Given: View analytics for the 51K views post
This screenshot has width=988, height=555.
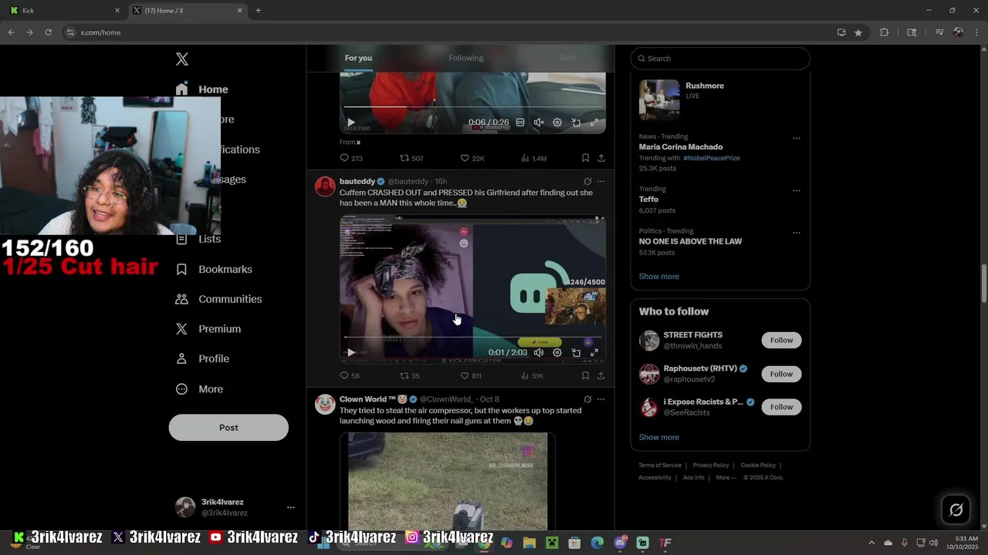Looking at the screenshot, I should point(533,375).
